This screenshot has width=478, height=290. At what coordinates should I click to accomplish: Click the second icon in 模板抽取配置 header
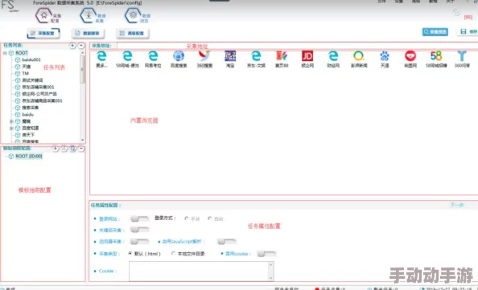point(64,149)
